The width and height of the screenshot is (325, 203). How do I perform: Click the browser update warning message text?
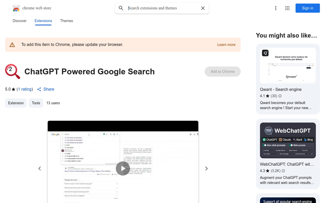pos(72,45)
